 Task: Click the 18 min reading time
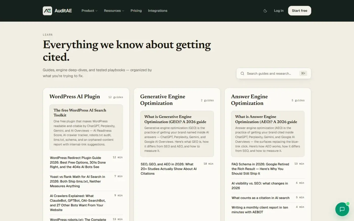click(x=208, y=164)
